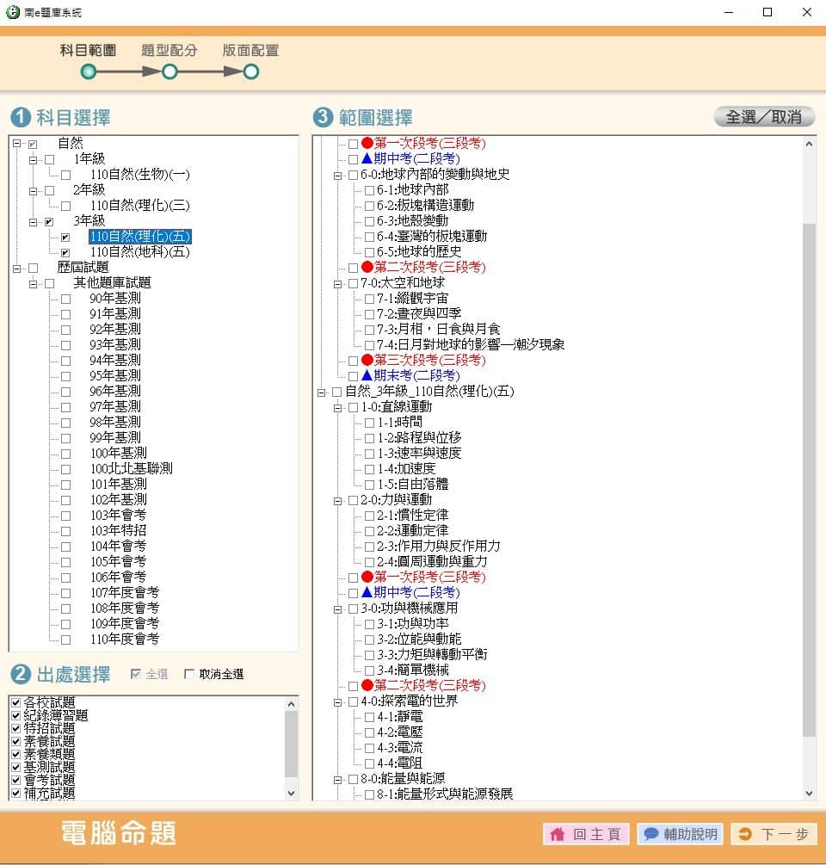Click scroll-up arrow of 範圍選擇 list
Screen dimensions: 826x865
(809, 144)
